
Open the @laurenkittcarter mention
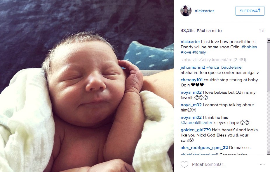point(196,123)
